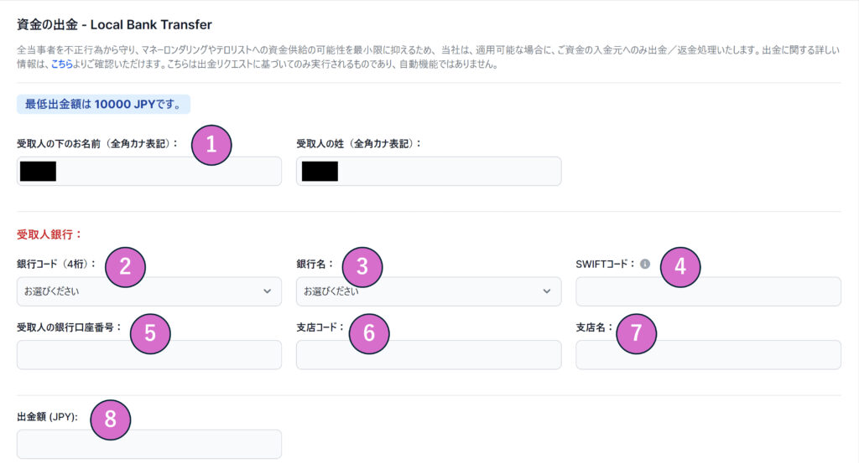The image size is (859, 463).
Task: Click the pink circle marker numbered 7
Action: tap(636, 332)
